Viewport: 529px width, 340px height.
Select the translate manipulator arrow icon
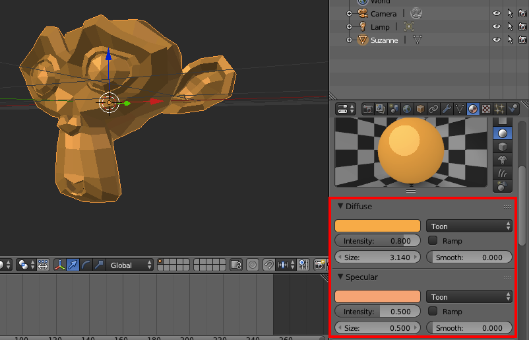point(73,265)
